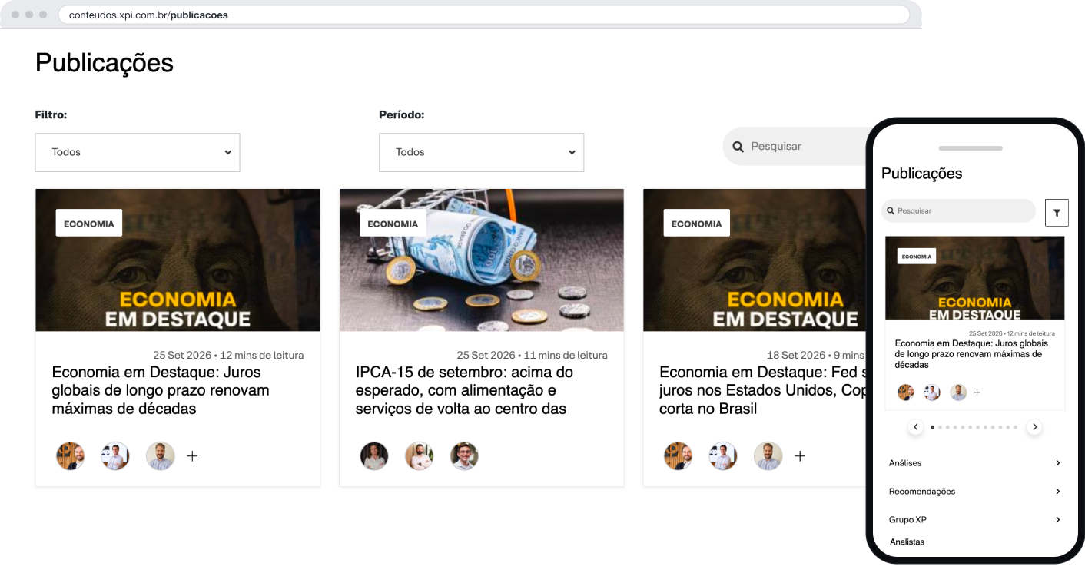
Task: Click the ECONOMIA tag on the Fed card
Action: coord(697,224)
